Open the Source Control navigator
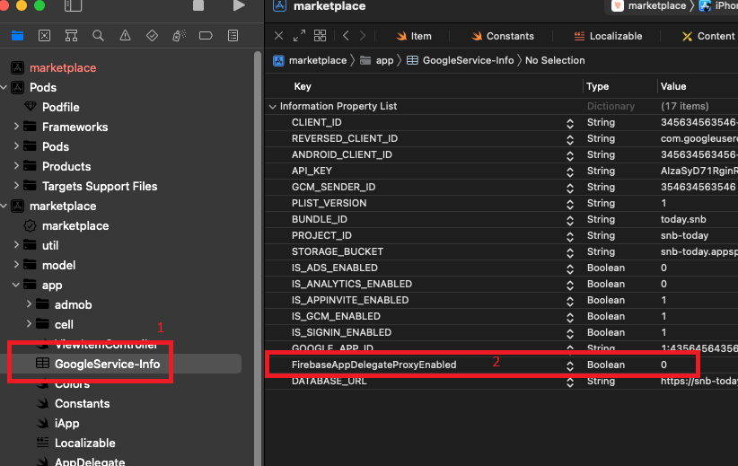 click(x=44, y=36)
